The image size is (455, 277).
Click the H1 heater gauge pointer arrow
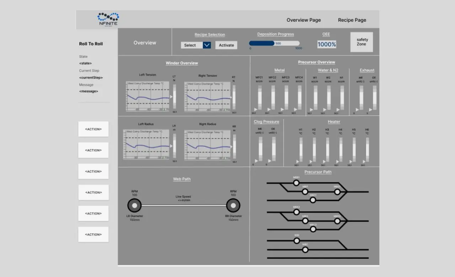[298, 162]
